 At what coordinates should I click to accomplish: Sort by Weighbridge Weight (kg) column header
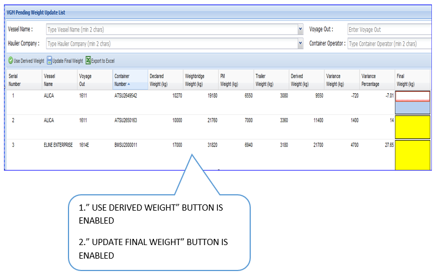point(200,80)
